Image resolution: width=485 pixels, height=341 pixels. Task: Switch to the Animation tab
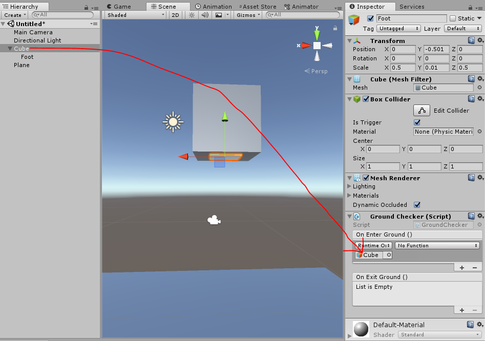[x=214, y=7]
